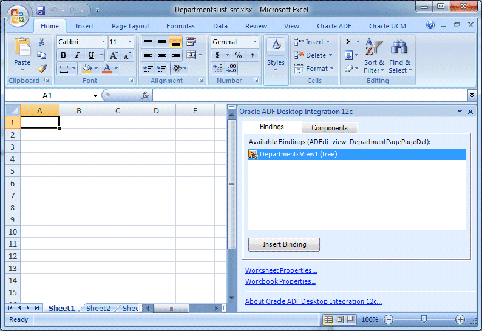Viewport: 482px width, 331px height.
Task: Increase cell indent
Action: tap(162, 68)
